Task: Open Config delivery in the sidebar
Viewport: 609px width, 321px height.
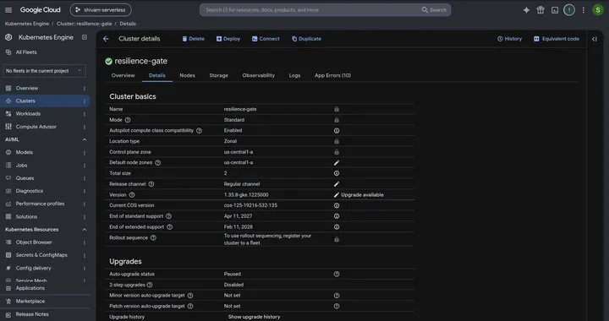Action: [33, 268]
